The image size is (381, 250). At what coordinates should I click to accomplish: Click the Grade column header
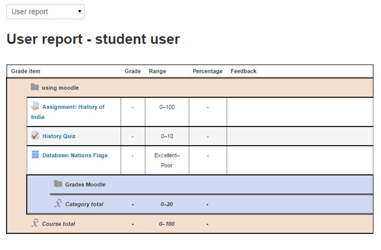[x=132, y=71]
